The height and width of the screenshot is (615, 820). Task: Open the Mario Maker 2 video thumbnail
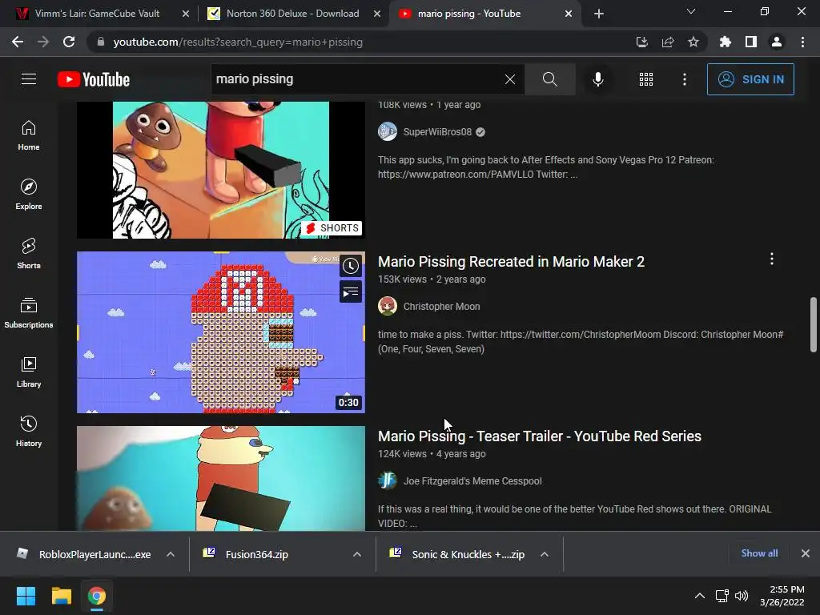pos(221,332)
